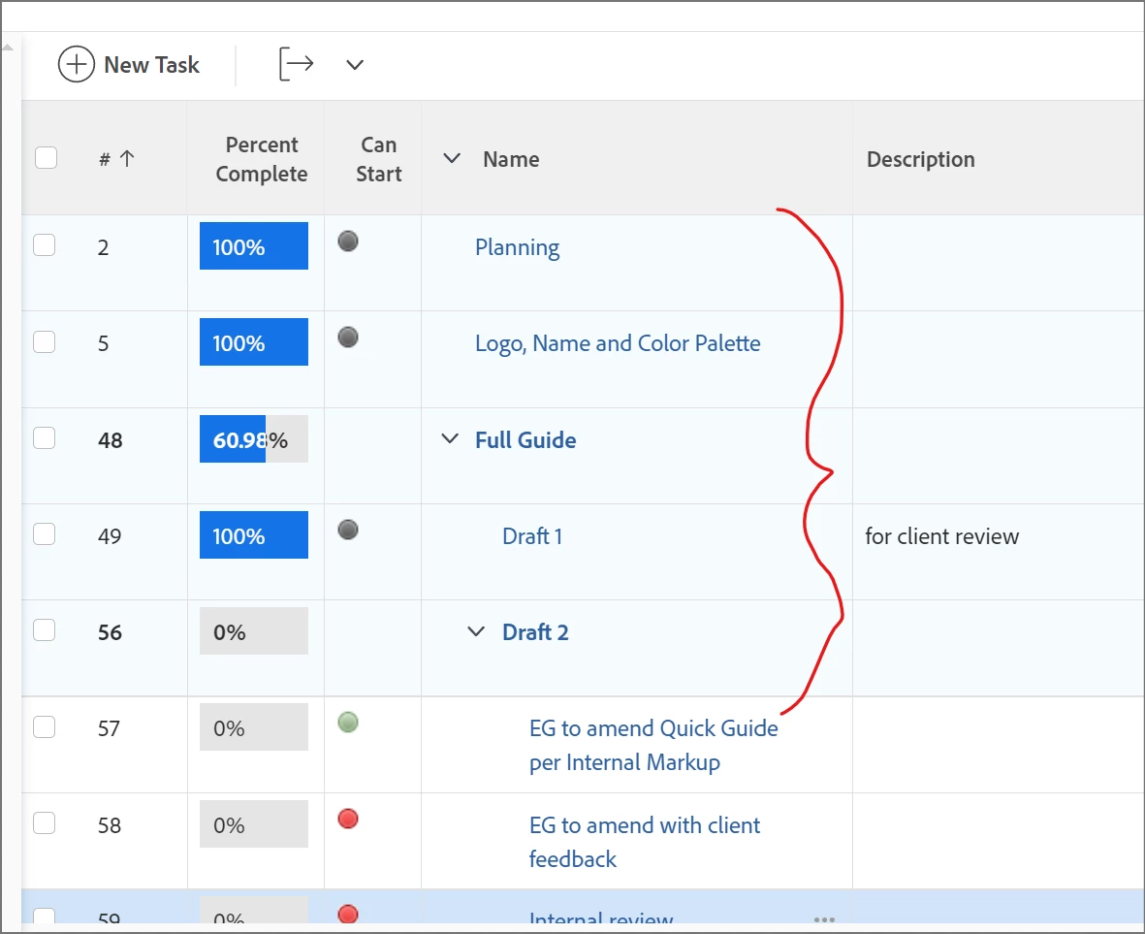Click red Can Start indicator for task 59
Image resolution: width=1145 pixels, height=934 pixels.
point(348,915)
